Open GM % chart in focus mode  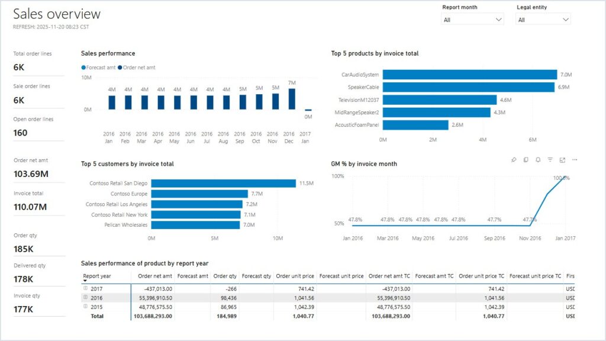coord(562,160)
